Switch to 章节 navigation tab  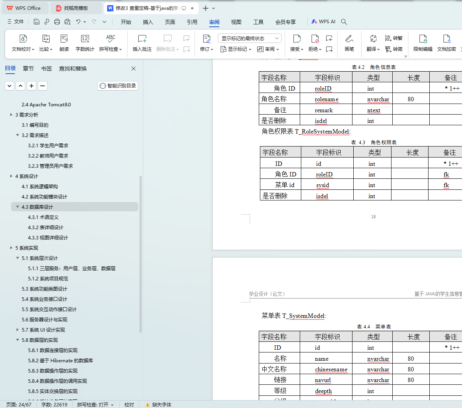pyautogui.click(x=28, y=69)
